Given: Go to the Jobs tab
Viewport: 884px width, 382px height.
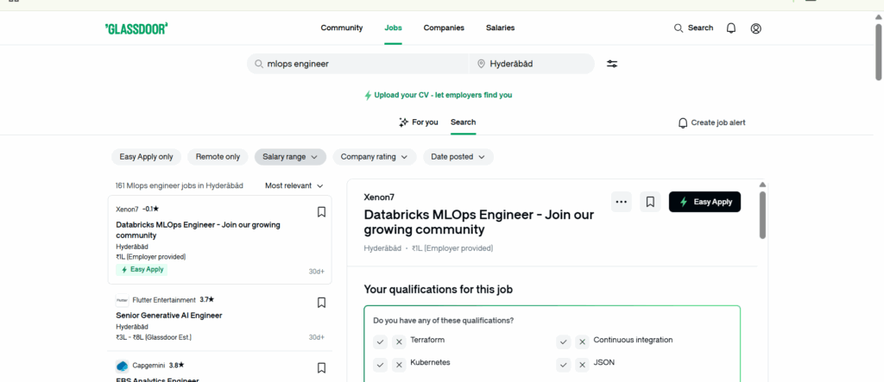Looking at the screenshot, I should 393,28.
